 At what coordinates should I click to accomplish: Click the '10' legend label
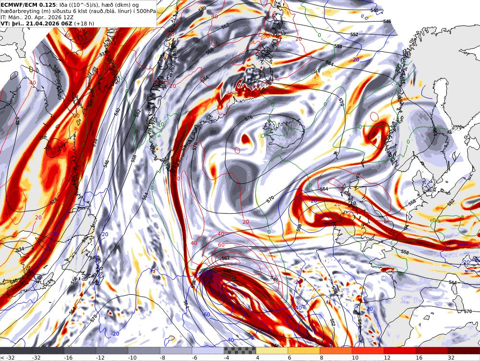click(355, 358)
